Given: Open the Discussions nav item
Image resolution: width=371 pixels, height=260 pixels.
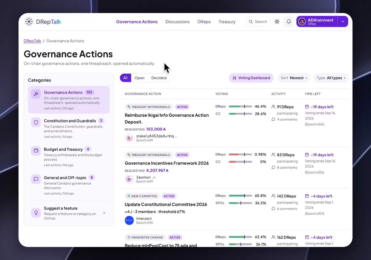Looking at the screenshot, I should 177,22.
